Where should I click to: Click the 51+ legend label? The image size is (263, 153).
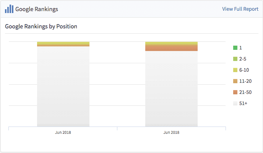tap(243, 104)
